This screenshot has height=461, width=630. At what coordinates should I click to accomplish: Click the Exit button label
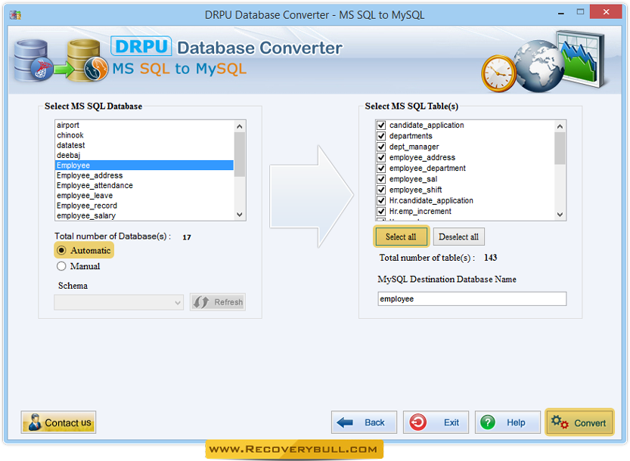click(452, 423)
